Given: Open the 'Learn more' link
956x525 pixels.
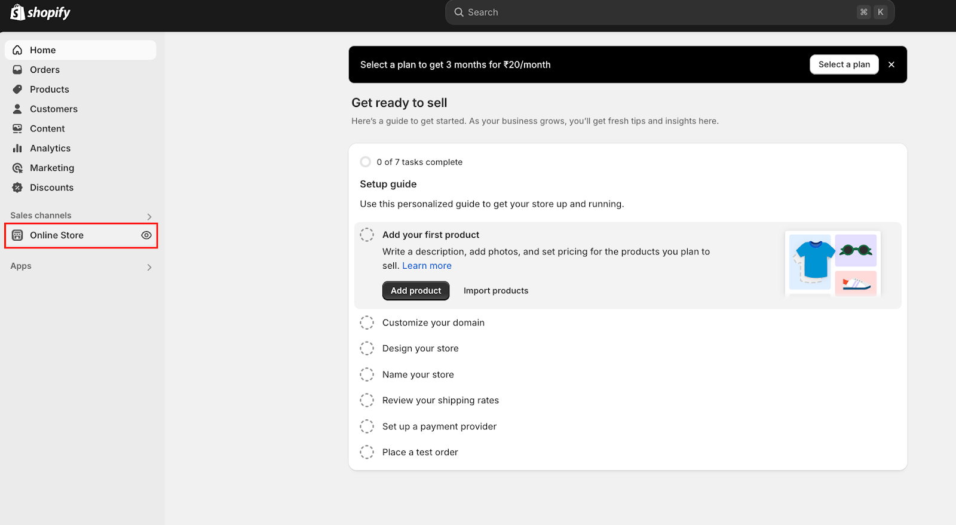Looking at the screenshot, I should pos(427,266).
